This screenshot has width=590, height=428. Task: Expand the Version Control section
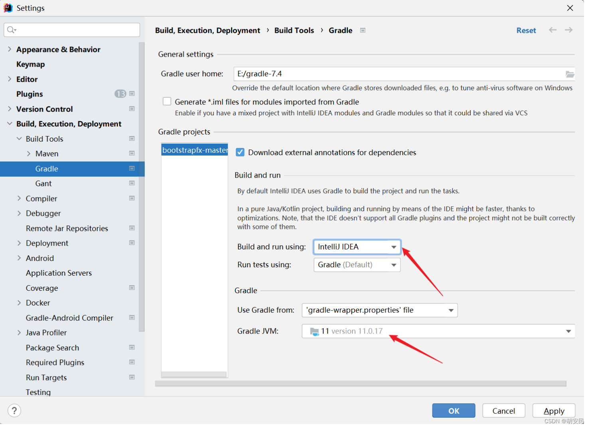[10, 110]
